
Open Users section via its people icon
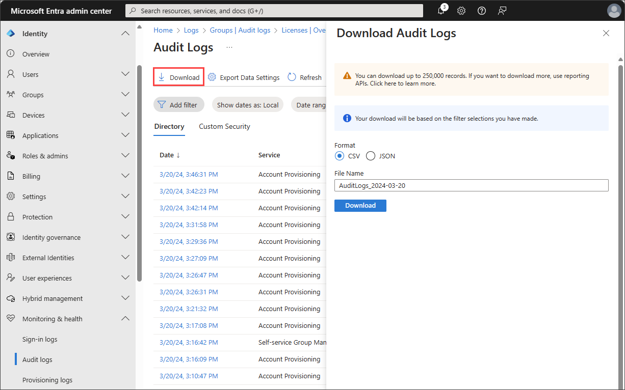[x=11, y=74]
